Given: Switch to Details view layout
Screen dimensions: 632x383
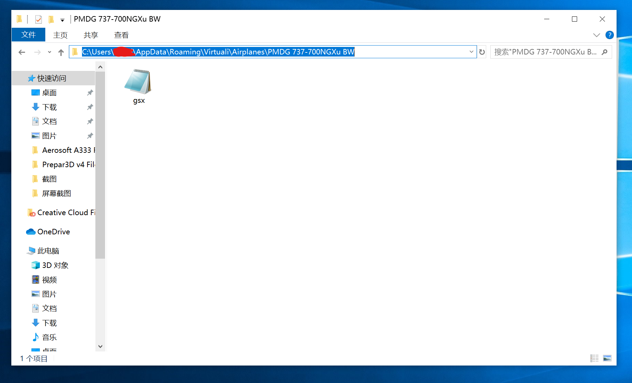Looking at the screenshot, I should [595, 358].
